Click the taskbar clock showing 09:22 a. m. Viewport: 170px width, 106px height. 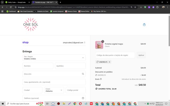[159, 104]
